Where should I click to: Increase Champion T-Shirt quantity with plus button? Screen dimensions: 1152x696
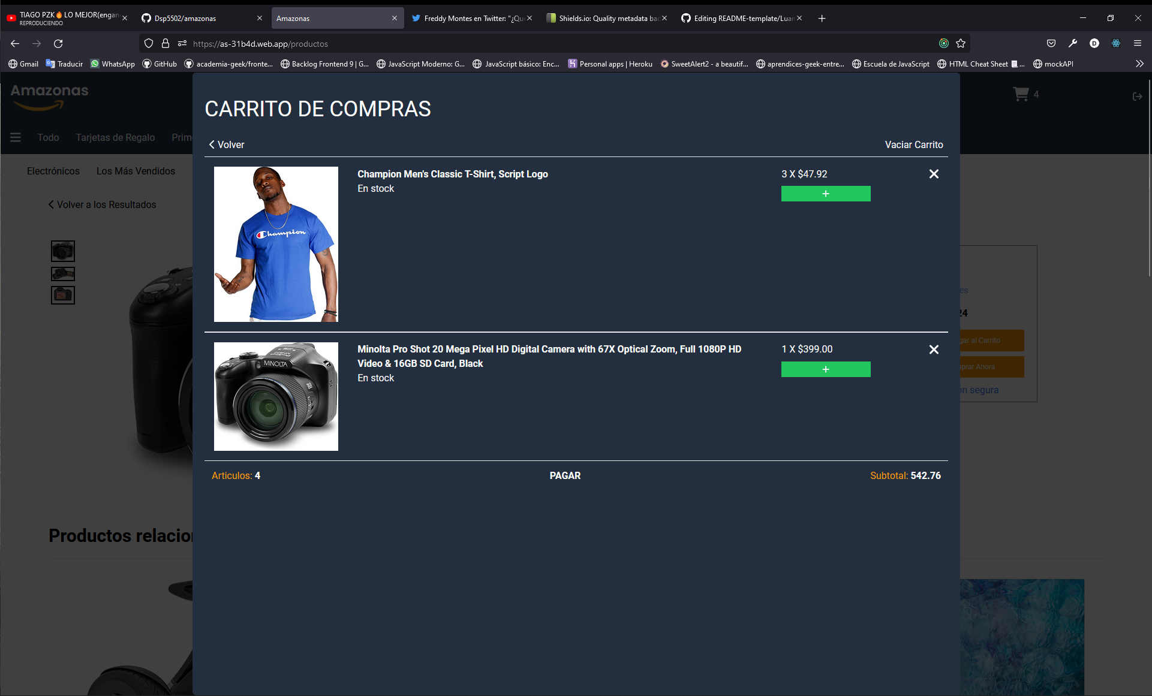(x=825, y=194)
